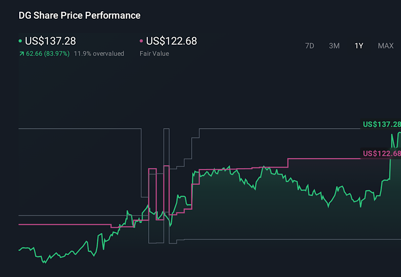
Task: Click the green price line's highest peak
Action: pyautogui.click(x=399, y=133)
